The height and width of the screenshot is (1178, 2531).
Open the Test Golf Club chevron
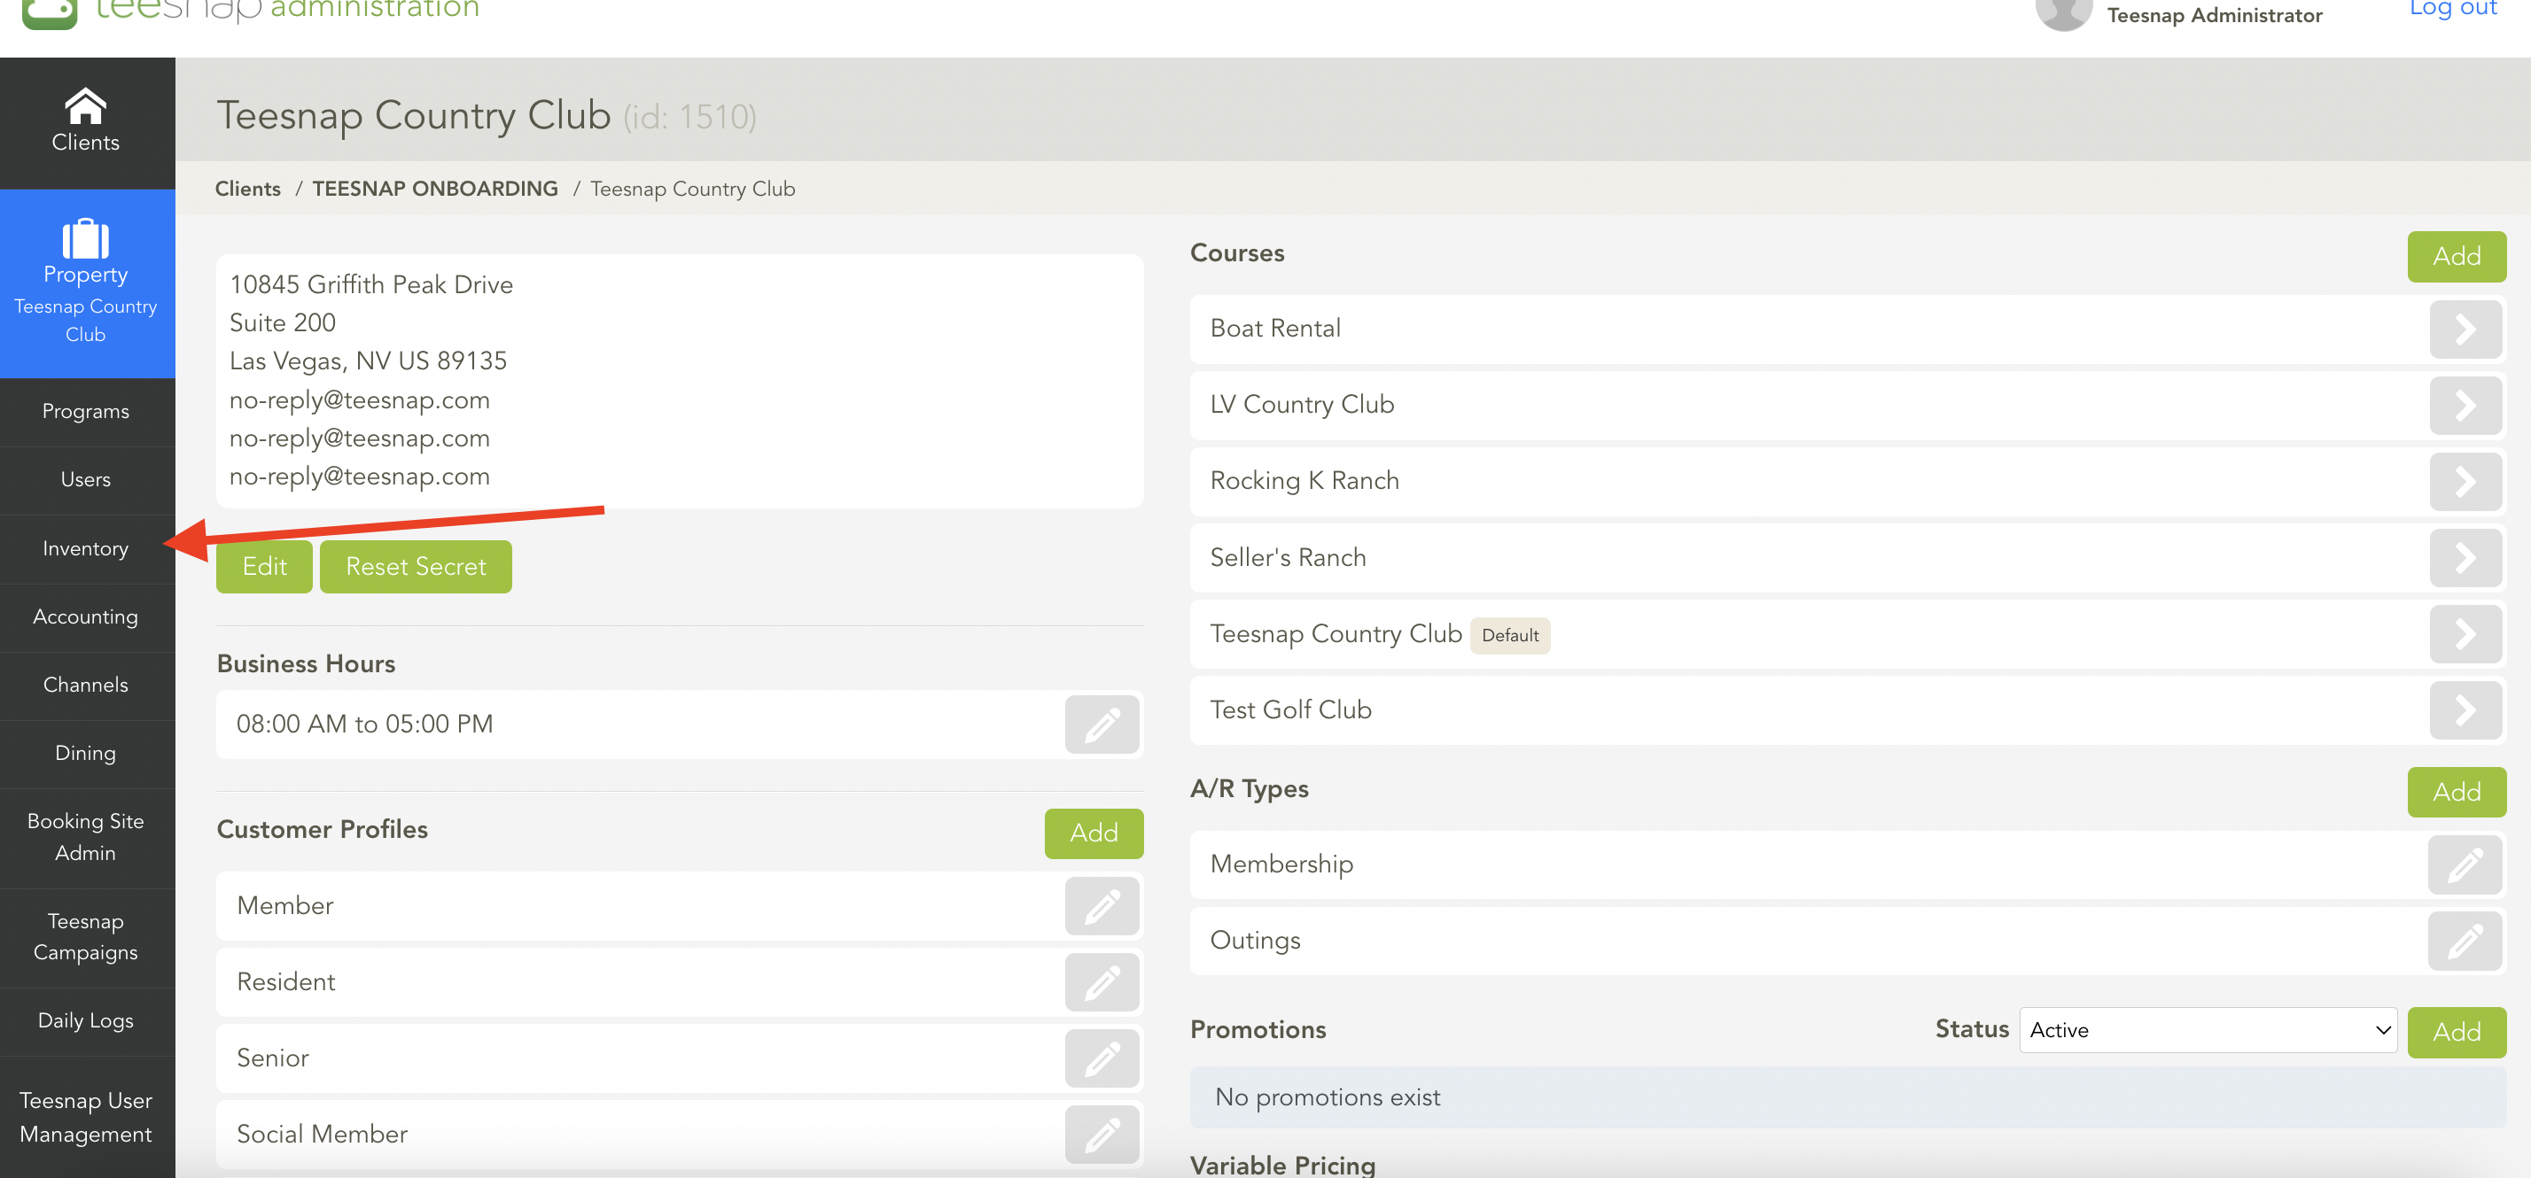coord(2465,709)
